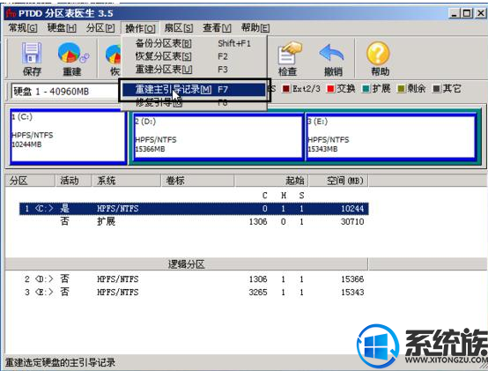This screenshot has height=371, width=488.
Task: Click the Undo (撤销) arrow icon
Action: coord(332,59)
